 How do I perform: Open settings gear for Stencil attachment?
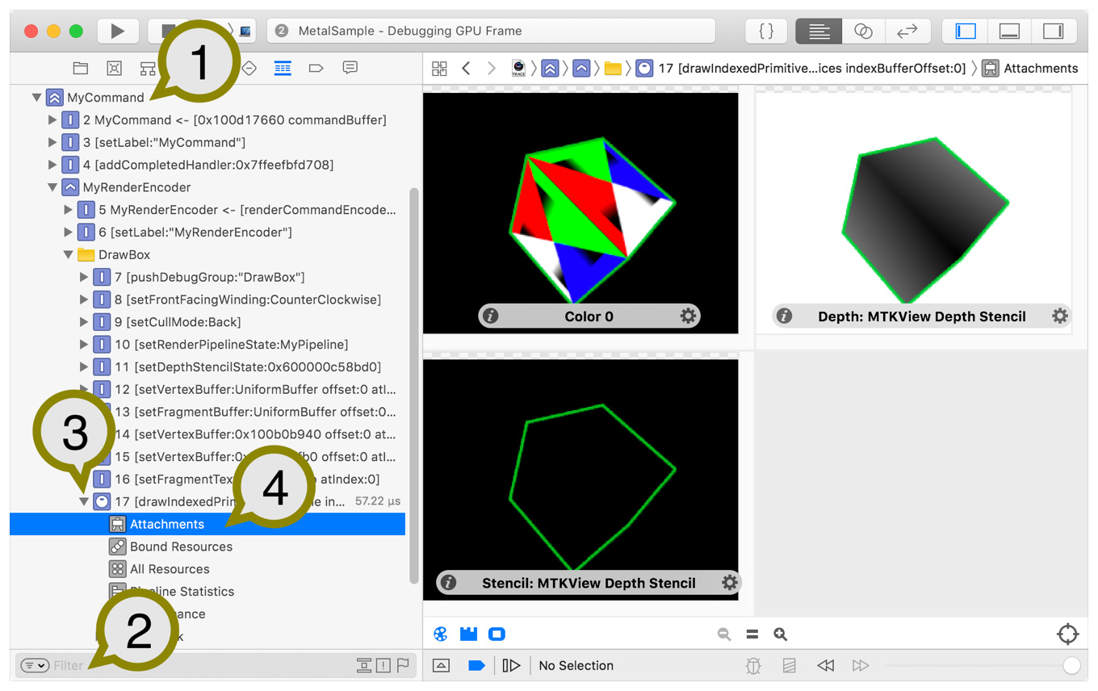pyautogui.click(x=730, y=583)
